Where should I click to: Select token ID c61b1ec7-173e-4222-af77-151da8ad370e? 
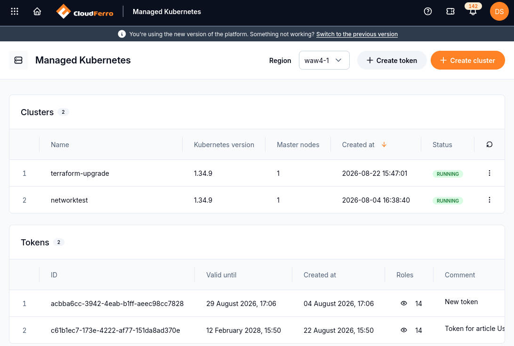(115, 330)
